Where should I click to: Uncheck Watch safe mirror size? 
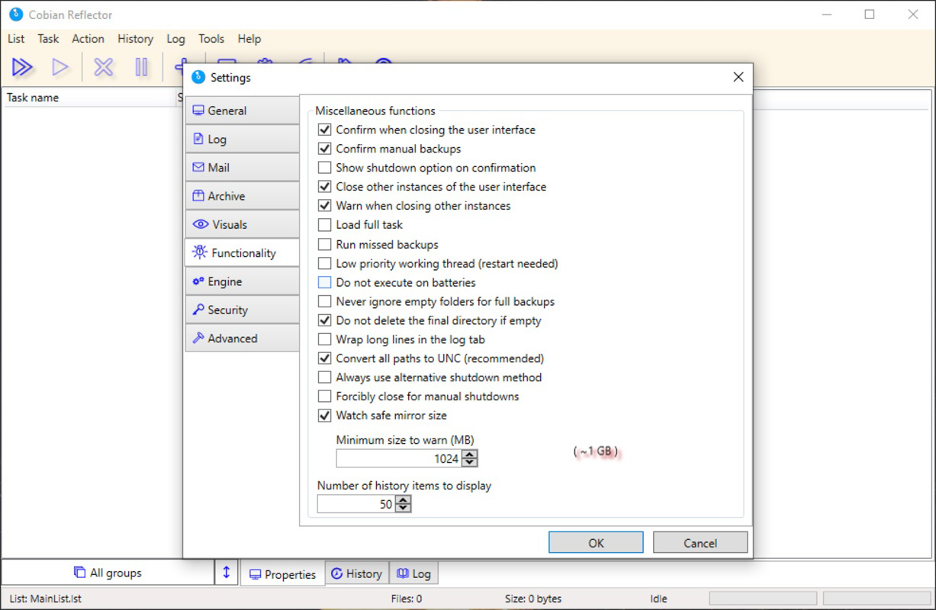(325, 416)
